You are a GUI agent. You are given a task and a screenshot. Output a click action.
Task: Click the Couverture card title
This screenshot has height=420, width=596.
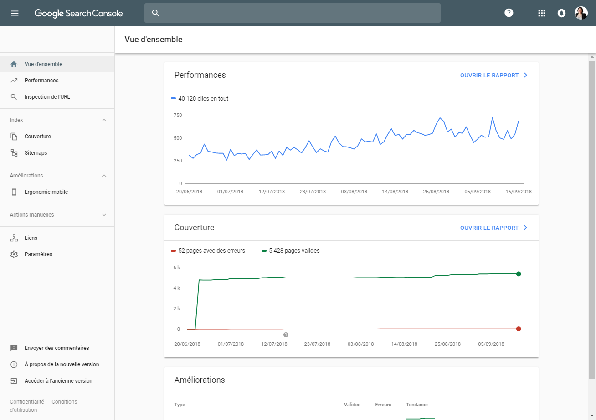pos(194,228)
